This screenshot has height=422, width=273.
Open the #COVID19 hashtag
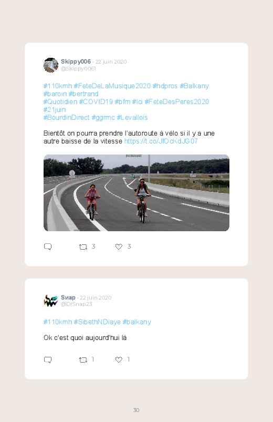96,102
